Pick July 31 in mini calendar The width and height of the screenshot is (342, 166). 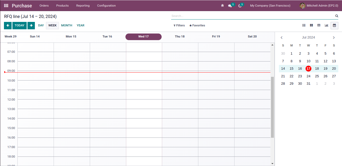click(308, 84)
